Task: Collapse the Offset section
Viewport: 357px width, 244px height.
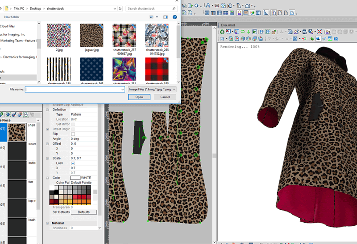Action: 47,143
